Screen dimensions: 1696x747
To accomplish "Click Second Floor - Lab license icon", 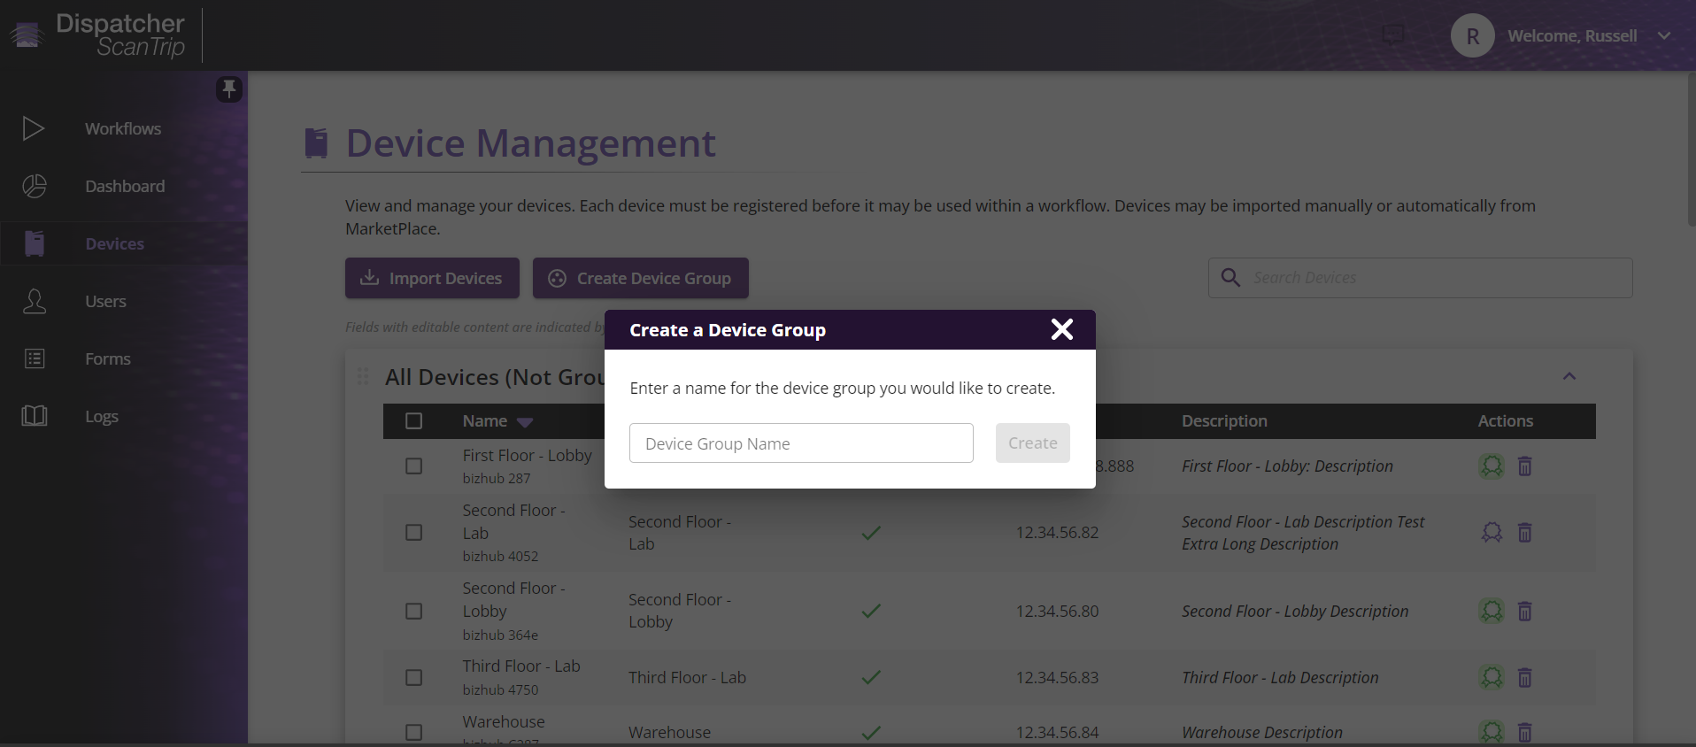I will 1492,532.
